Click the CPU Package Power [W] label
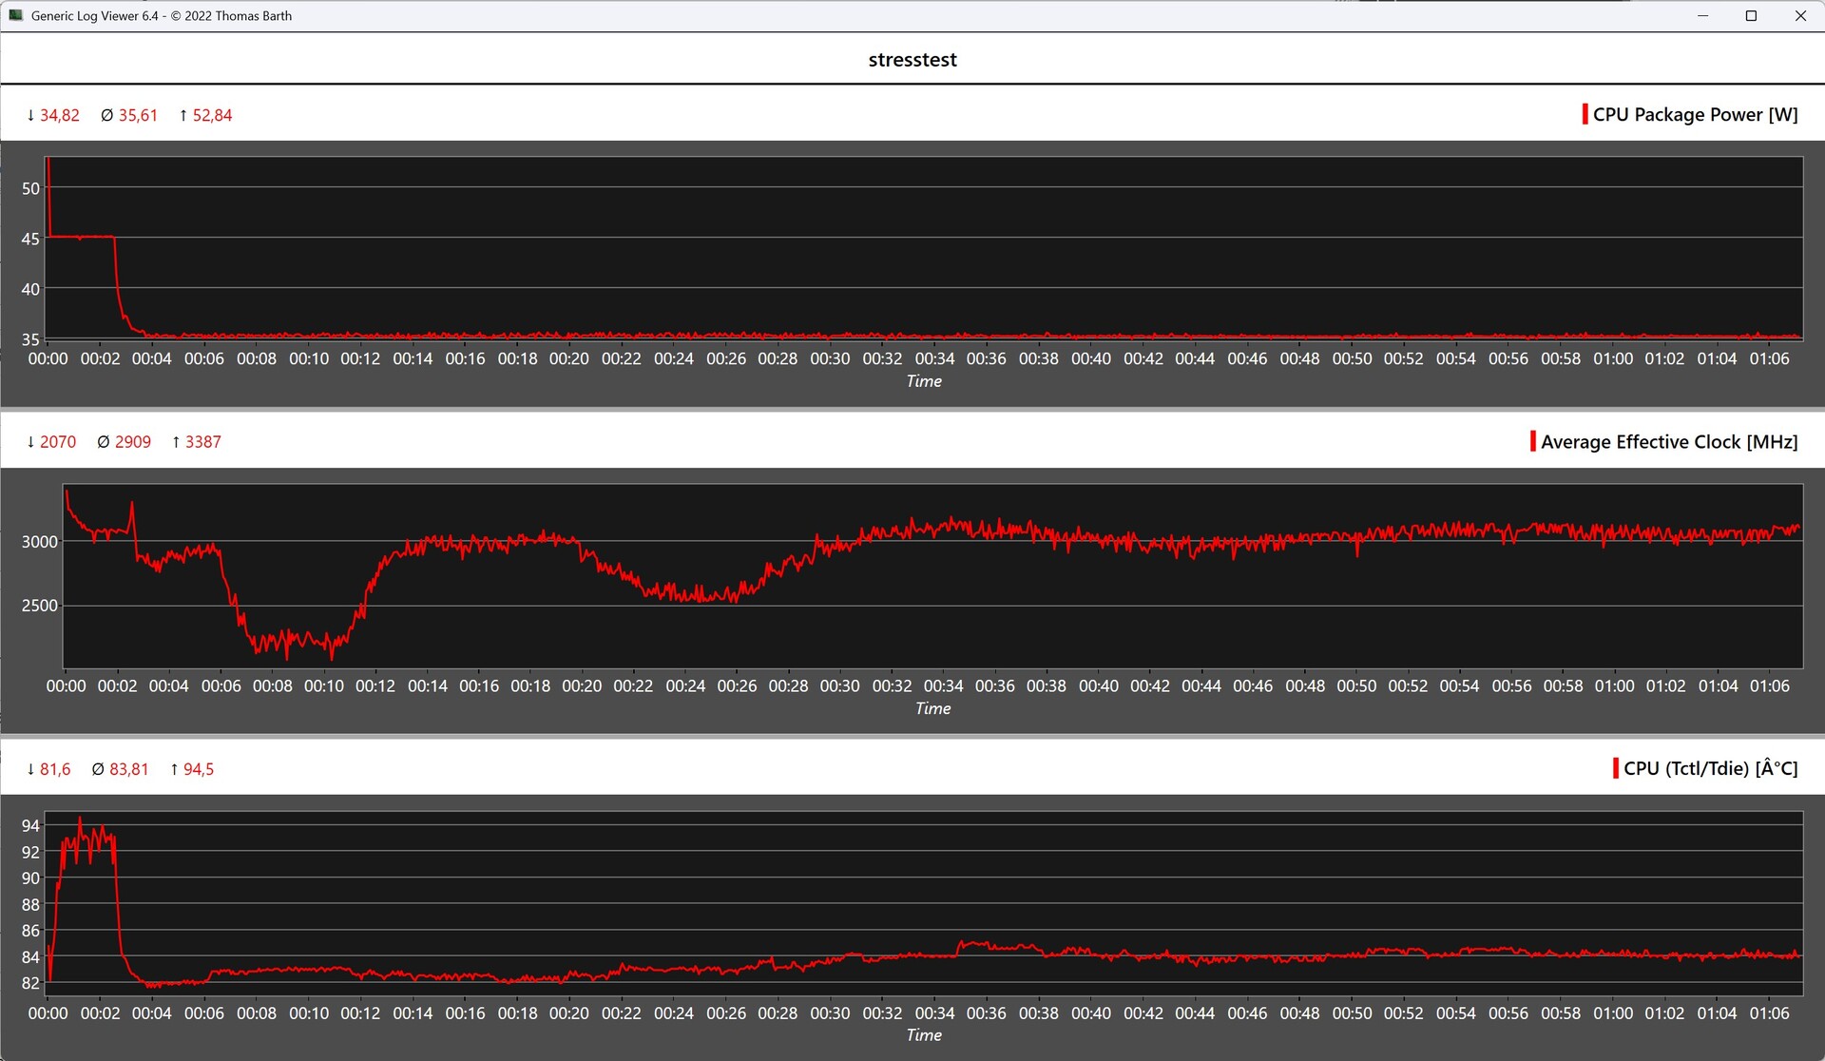Viewport: 1825px width, 1061px height. [x=1695, y=115]
